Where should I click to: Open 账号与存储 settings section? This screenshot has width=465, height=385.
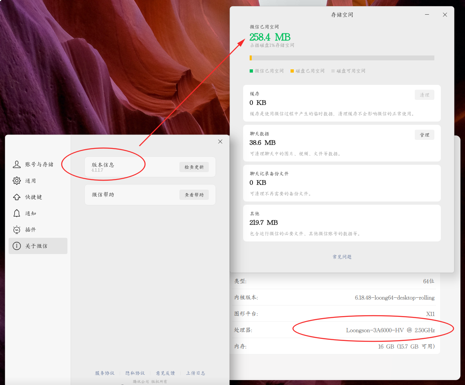coord(38,164)
